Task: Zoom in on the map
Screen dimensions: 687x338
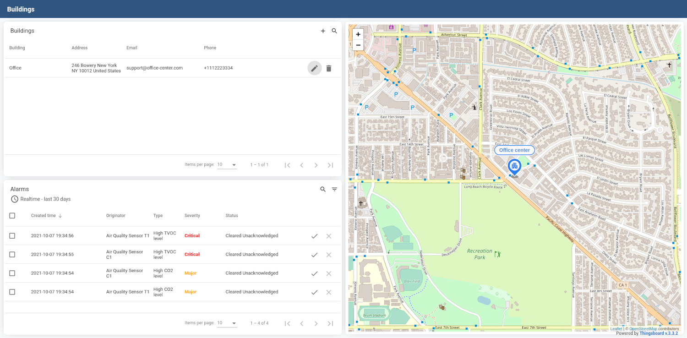Action: [358, 34]
